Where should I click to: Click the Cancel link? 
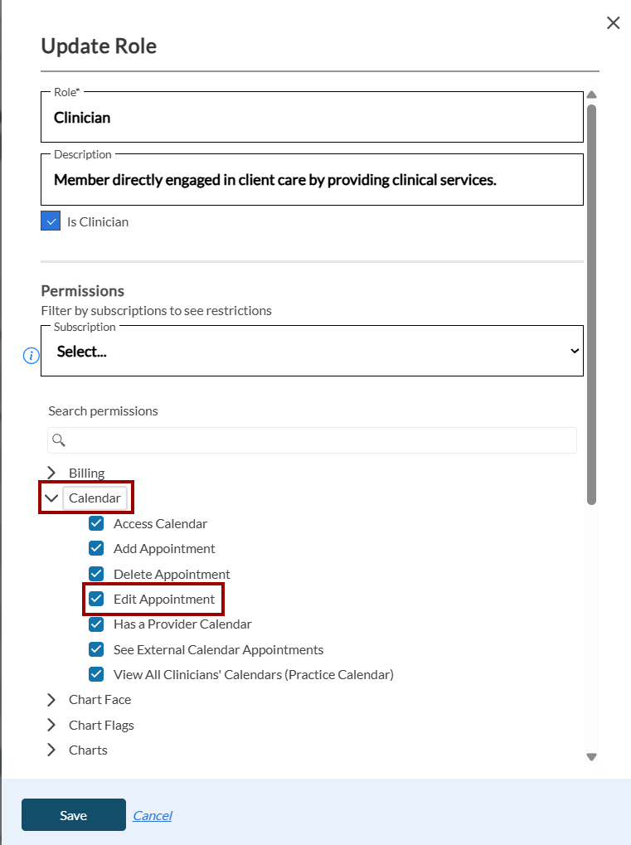153,815
